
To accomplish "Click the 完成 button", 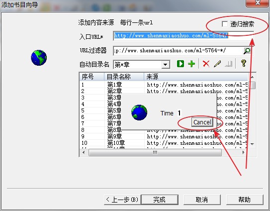I will pos(160,200).
